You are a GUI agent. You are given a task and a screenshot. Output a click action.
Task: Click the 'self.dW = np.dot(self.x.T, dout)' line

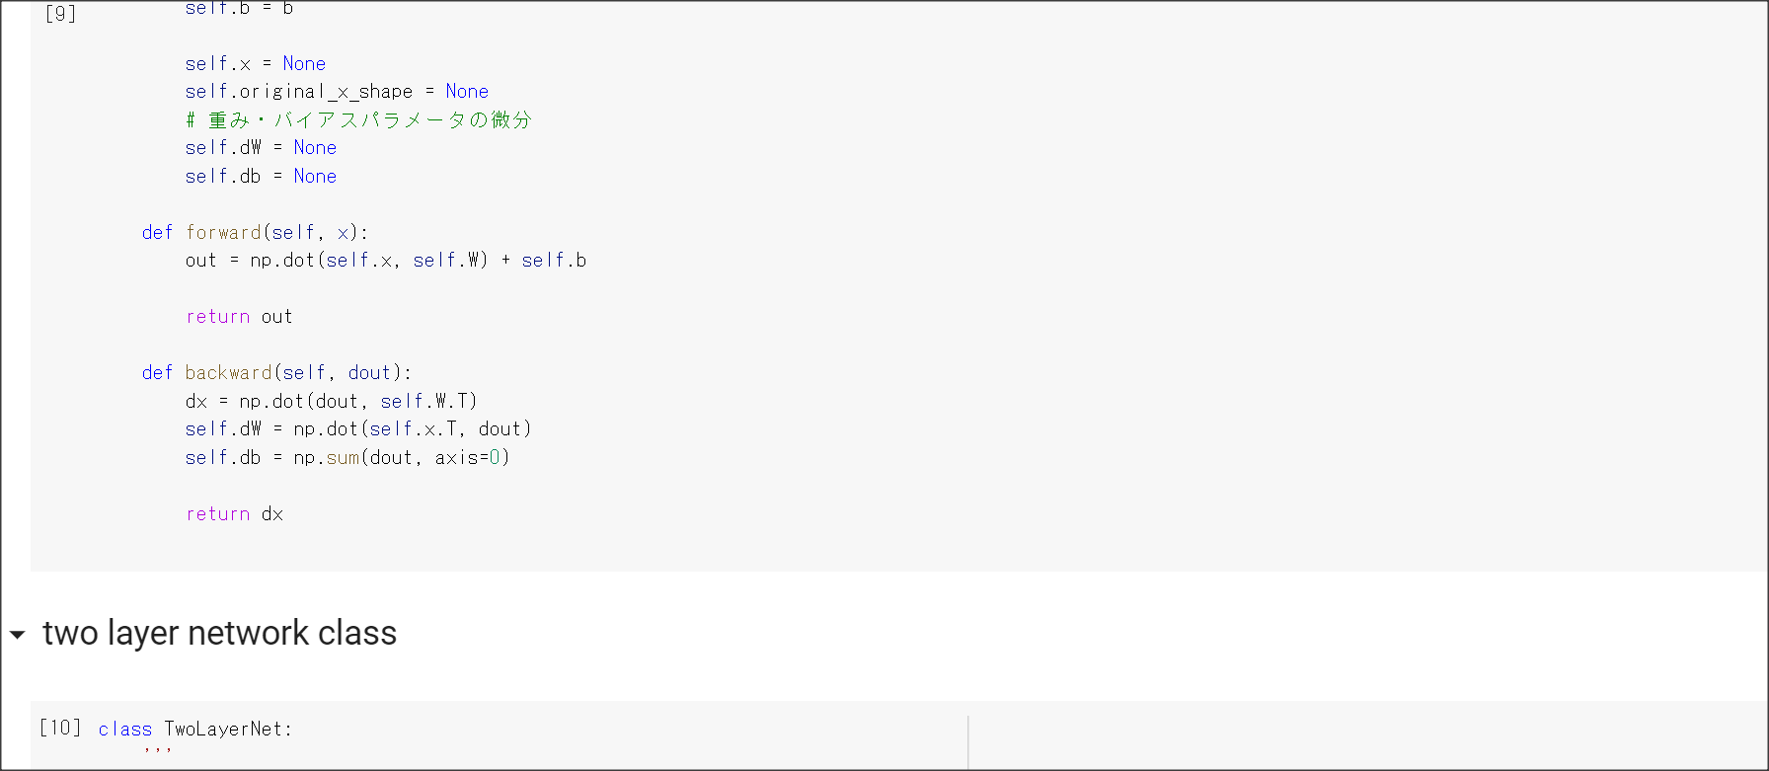tap(357, 428)
